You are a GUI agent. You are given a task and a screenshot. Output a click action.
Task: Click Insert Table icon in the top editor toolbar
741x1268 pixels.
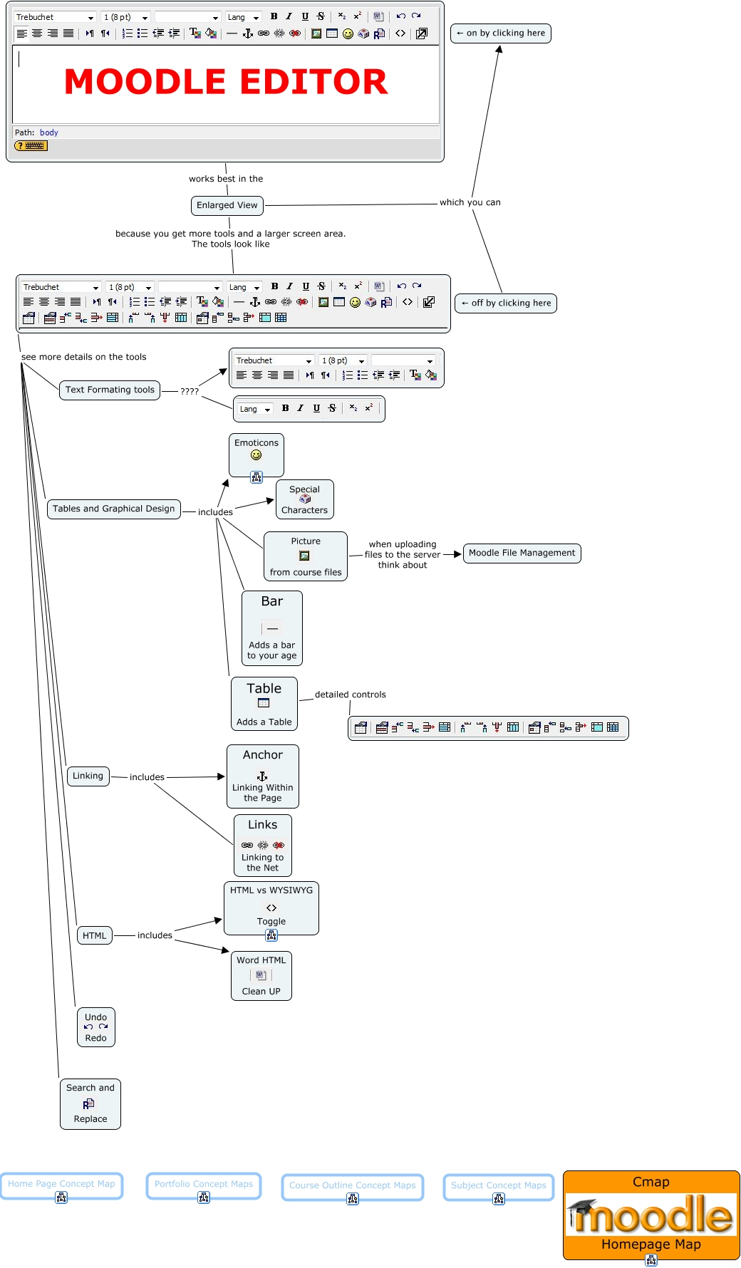point(332,33)
